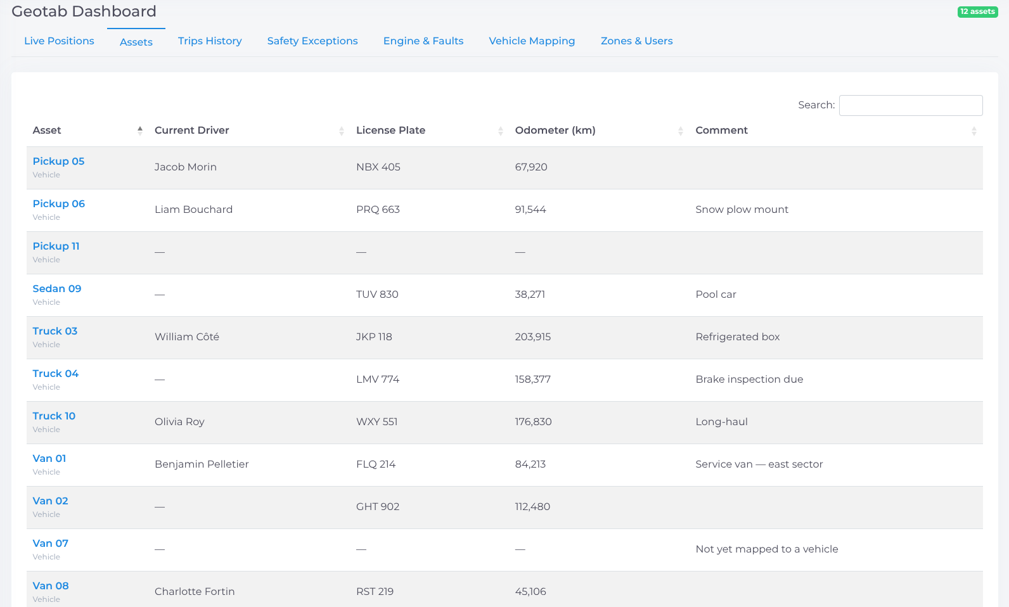
Task: Switch to Trips History tab
Action: 210,41
